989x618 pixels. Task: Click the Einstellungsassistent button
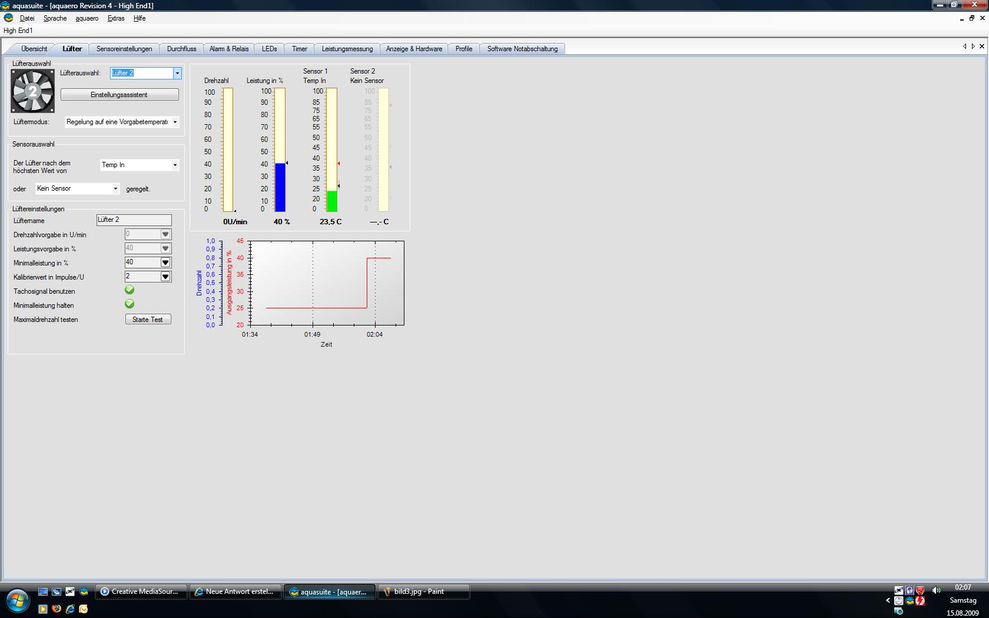(120, 95)
